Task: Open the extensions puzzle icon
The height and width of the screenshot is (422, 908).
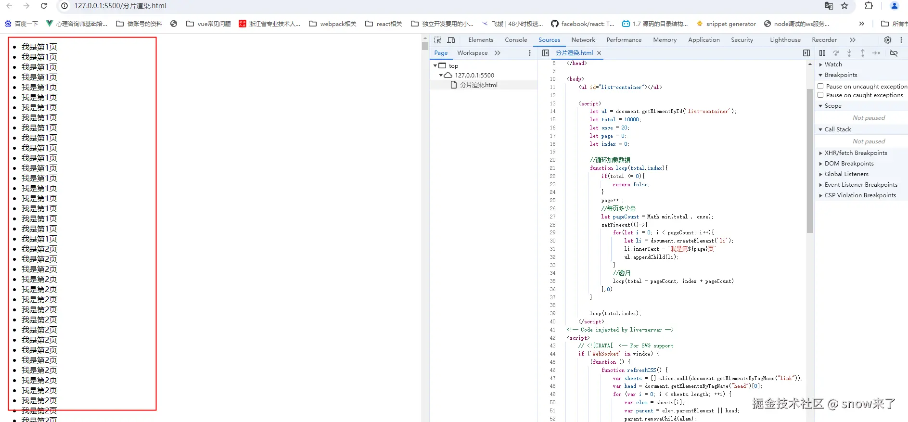Action: [x=869, y=6]
